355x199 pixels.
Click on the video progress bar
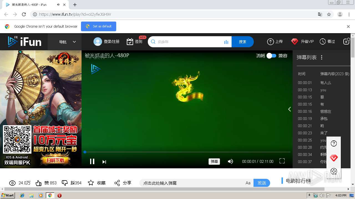click(x=187, y=152)
